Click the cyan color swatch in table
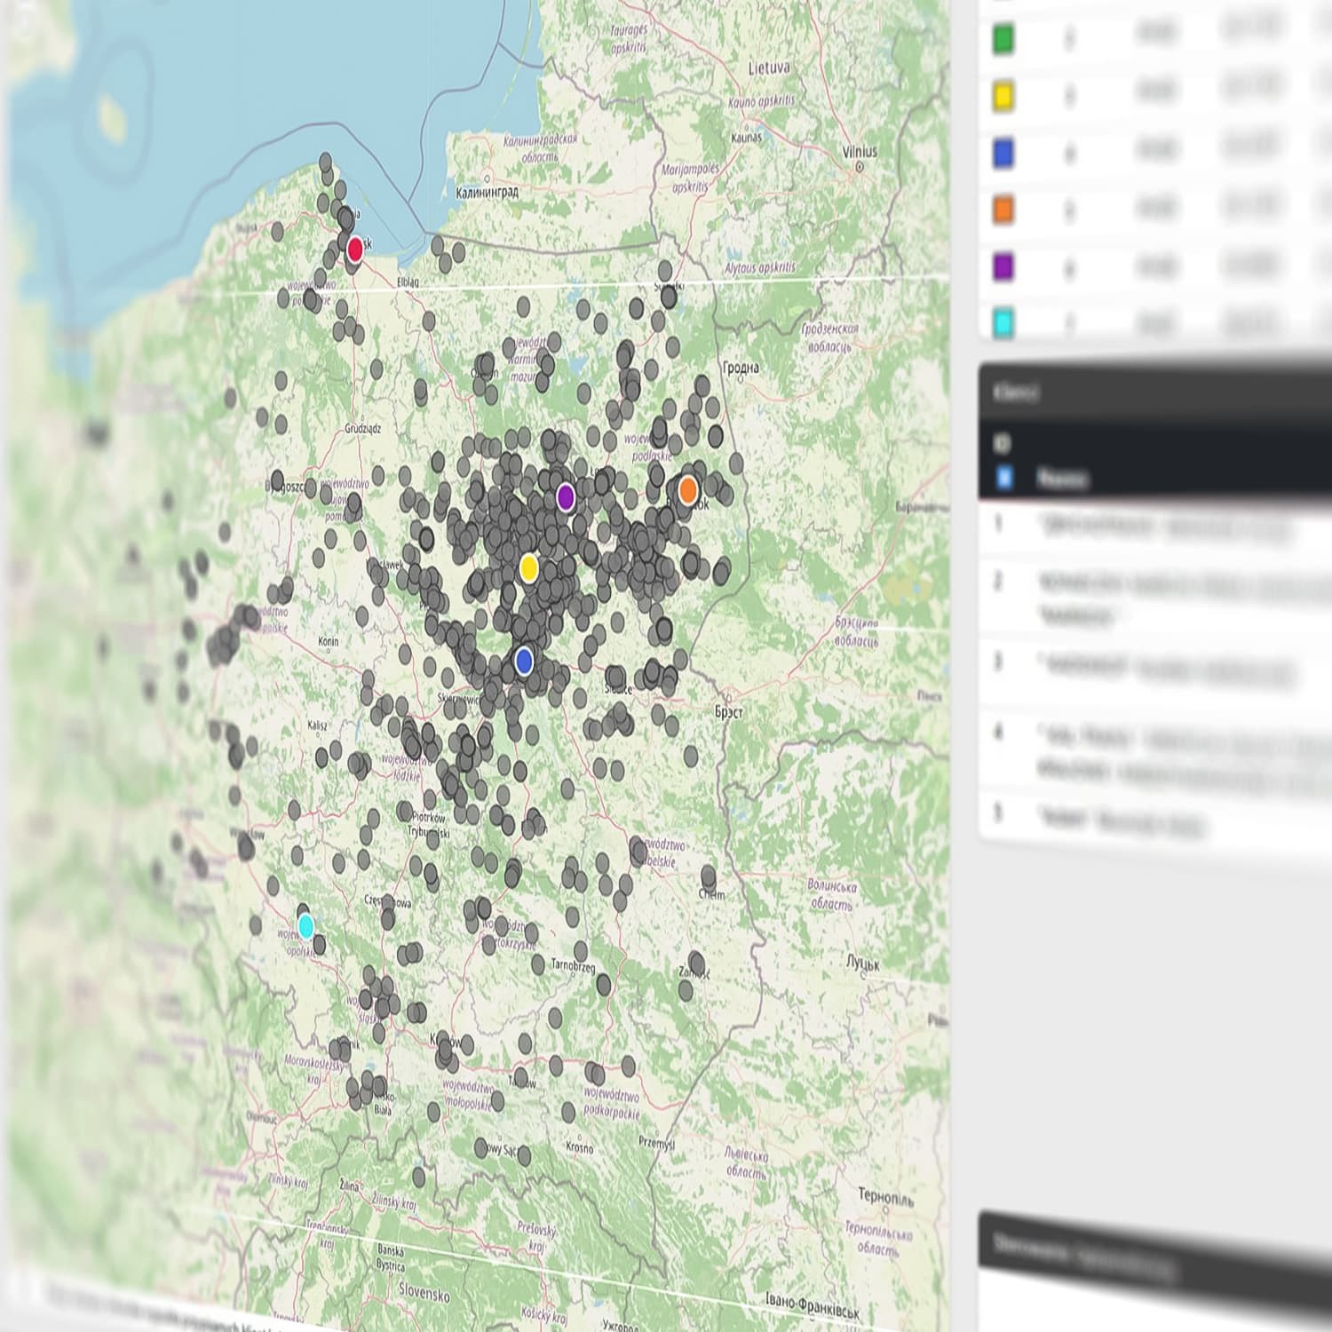Viewport: 1332px width, 1332px height. point(1003,322)
